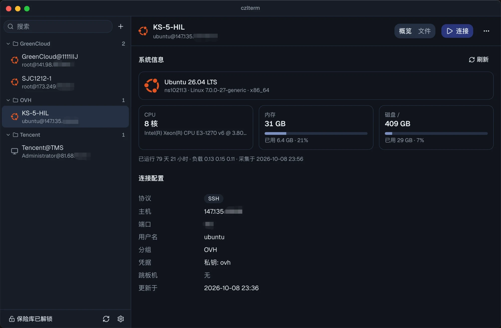
Task: Click Ubuntu logo in the header
Action: (x=143, y=31)
